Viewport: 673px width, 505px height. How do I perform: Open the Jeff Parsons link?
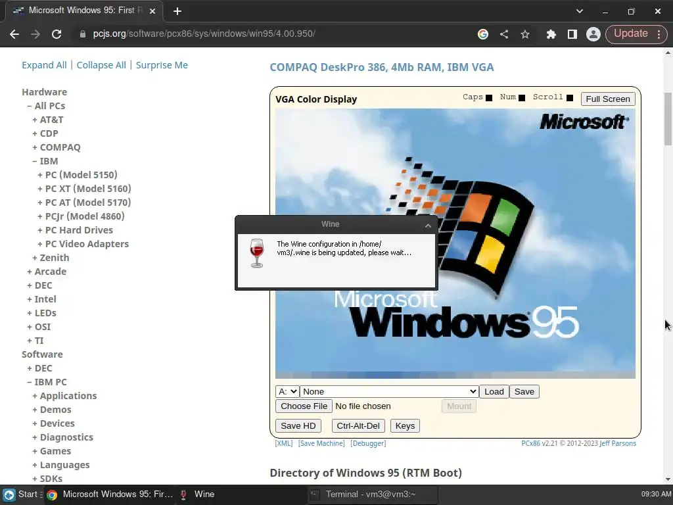(x=618, y=443)
